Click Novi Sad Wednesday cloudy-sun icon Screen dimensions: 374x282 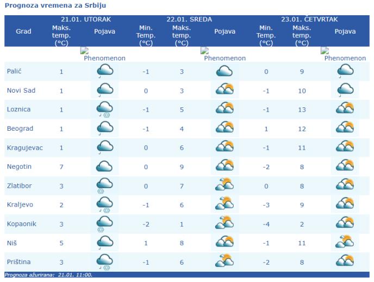[225, 89]
